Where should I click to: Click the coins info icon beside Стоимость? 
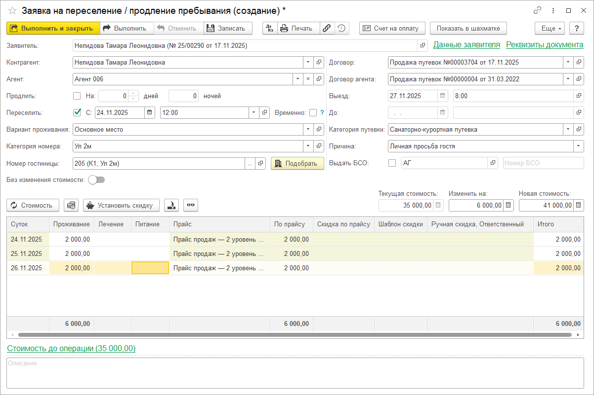point(71,205)
